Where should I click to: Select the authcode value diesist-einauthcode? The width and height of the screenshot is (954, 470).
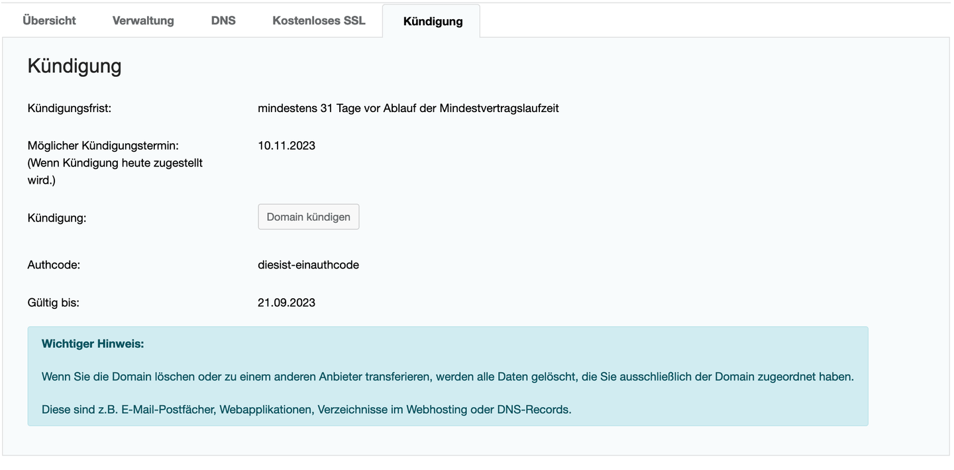[309, 265]
